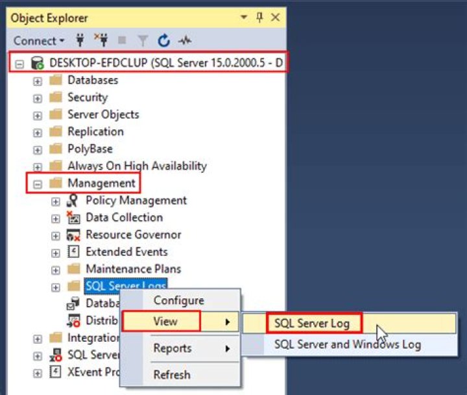Click the SQL Server Agent icon
This screenshot has height=395, width=467.
click(x=56, y=355)
